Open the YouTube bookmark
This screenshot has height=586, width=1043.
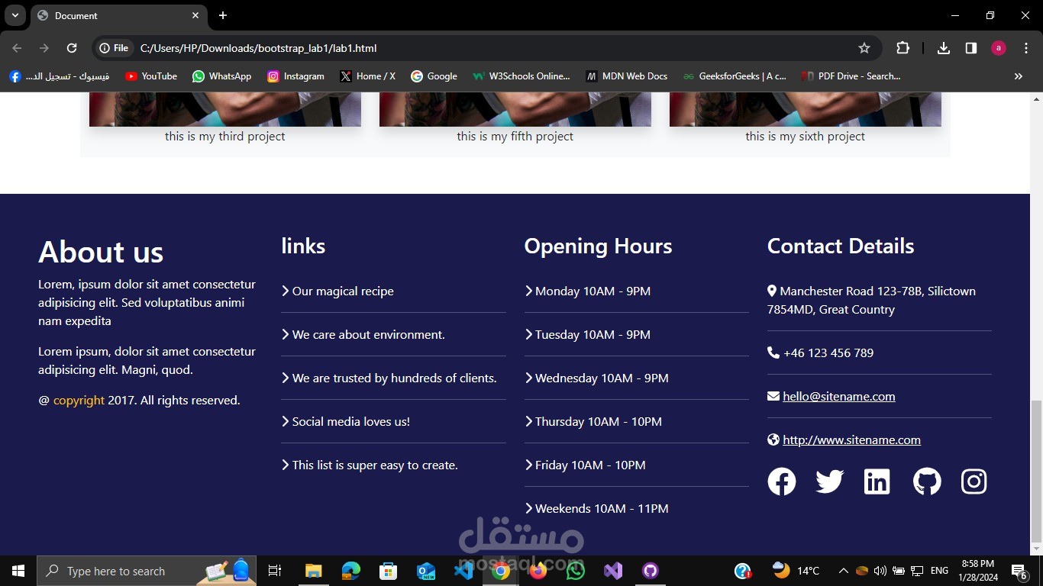[x=151, y=76]
